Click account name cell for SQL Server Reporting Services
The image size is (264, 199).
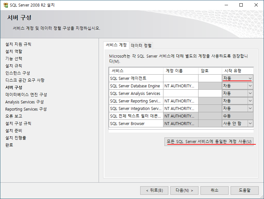[181, 101]
